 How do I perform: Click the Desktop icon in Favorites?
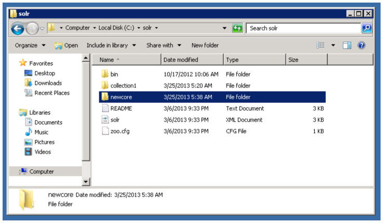tap(28, 73)
